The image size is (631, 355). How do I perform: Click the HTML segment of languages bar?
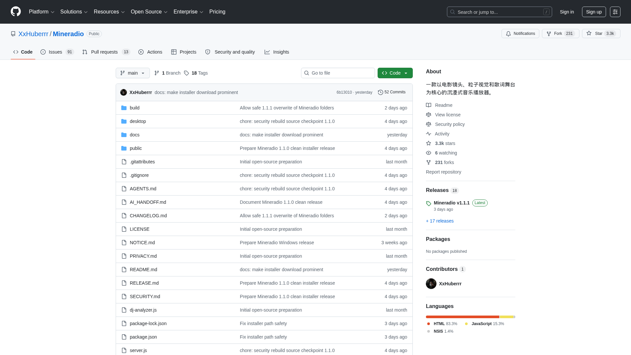coord(462,317)
